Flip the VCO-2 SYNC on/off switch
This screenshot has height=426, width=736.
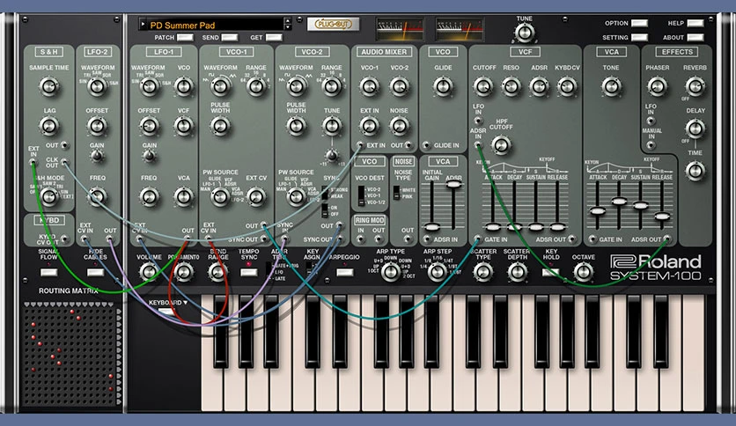tap(324, 210)
